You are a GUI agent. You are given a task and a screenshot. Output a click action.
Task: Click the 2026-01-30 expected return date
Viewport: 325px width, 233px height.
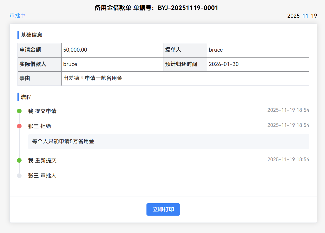tap(224, 64)
